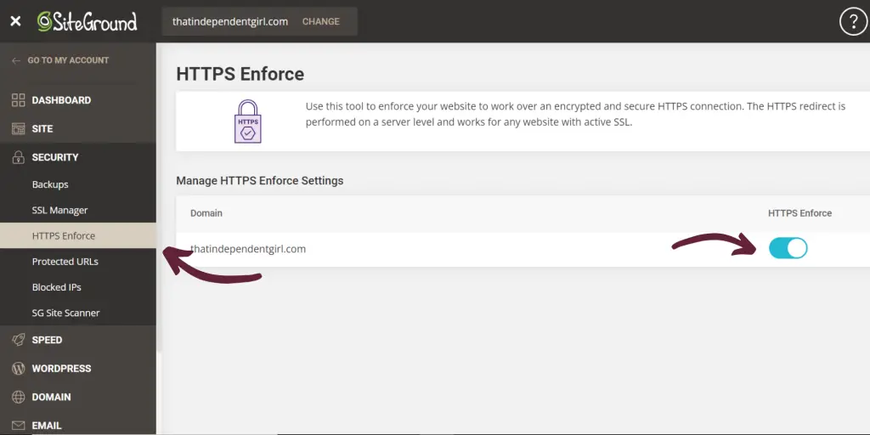
Task: Open Blocked IPs page
Action: click(x=57, y=287)
